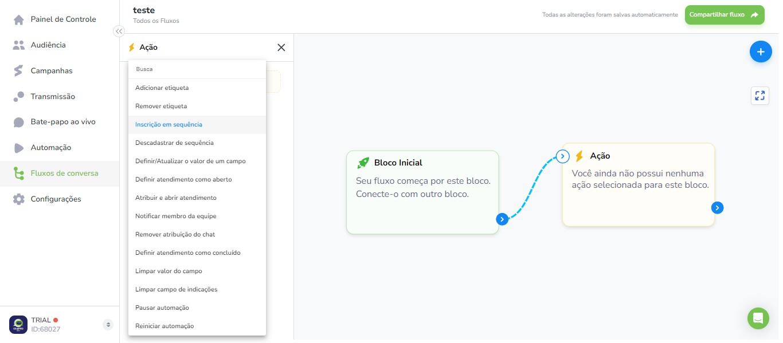
Task: Click the Ação block output connector arrow
Action: [x=717, y=208]
